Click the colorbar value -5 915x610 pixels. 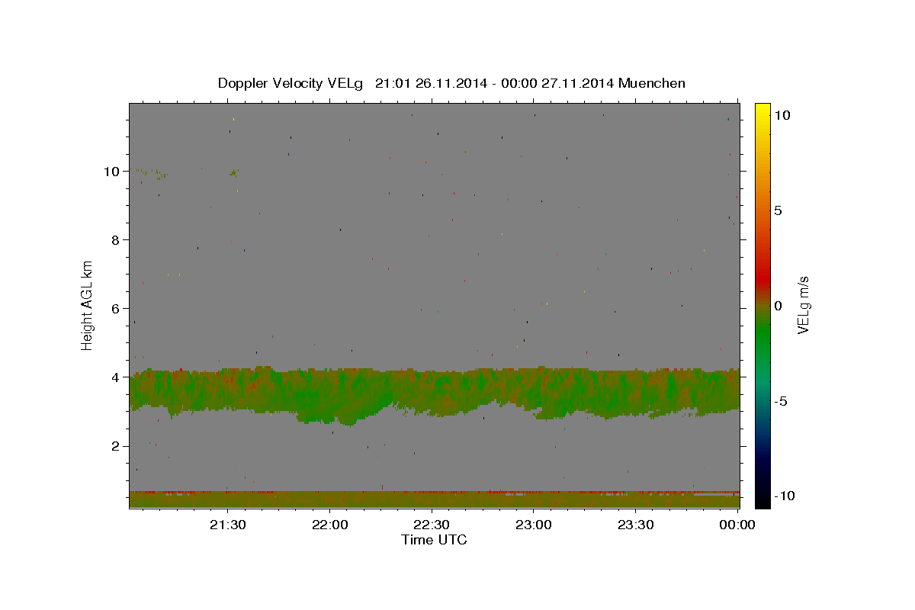(x=782, y=401)
